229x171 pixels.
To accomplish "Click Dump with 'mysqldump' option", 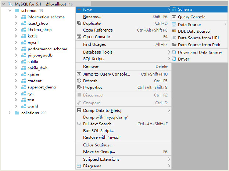I will (x=105, y=117).
